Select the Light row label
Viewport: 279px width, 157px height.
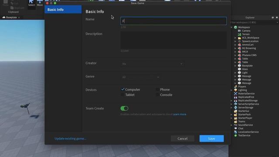(245, 73)
